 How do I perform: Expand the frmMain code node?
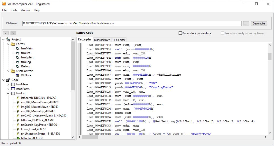click(8, 85)
